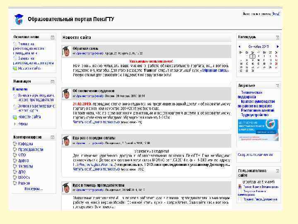Click author avatar of Обратная связь post
This screenshot has height=224, width=298.
(66, 51)
